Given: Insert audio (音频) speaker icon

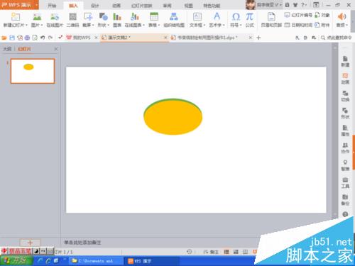Looking at the screenshot, I should click(x=342, y=16).
